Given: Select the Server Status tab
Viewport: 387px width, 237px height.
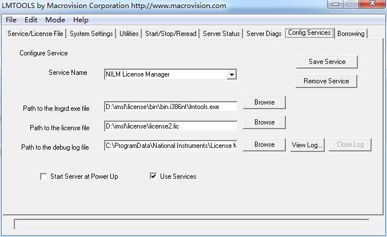Looking at the screenshot, I should pos(221,34).
